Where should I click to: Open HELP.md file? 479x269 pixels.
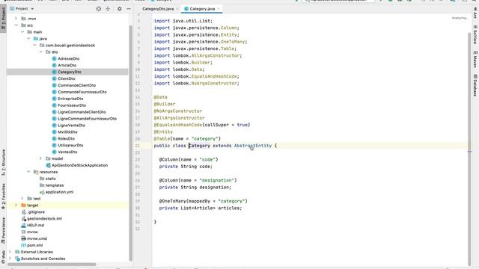point(35,226)
